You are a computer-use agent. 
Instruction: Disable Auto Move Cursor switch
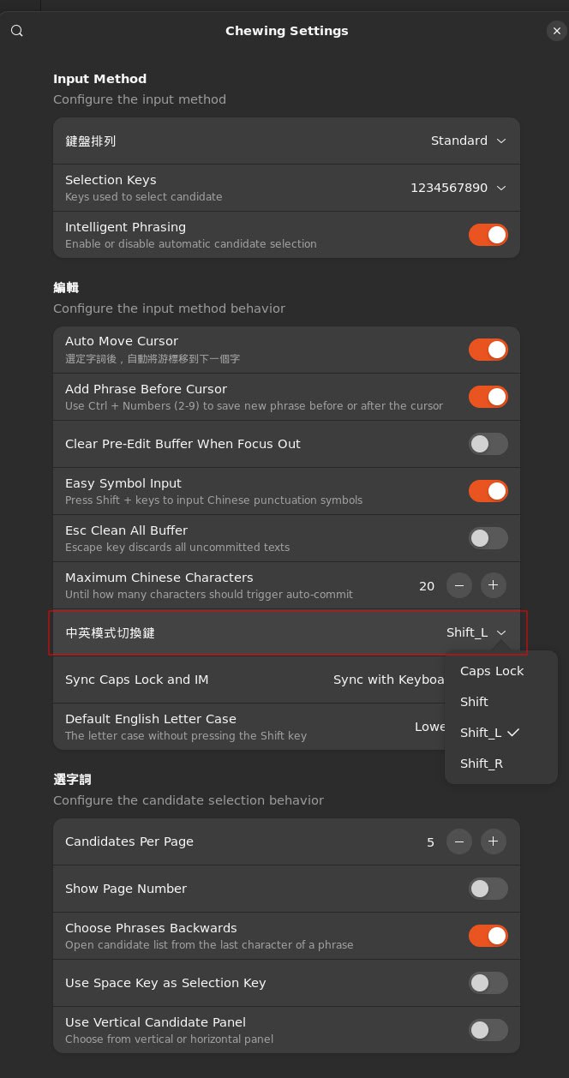pyautogui.click(x=488, y=350)
